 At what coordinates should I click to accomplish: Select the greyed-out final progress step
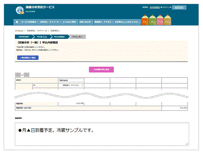77,37
